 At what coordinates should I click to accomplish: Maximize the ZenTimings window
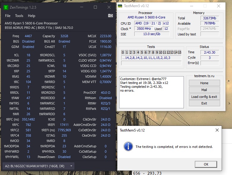coord(95,7)
